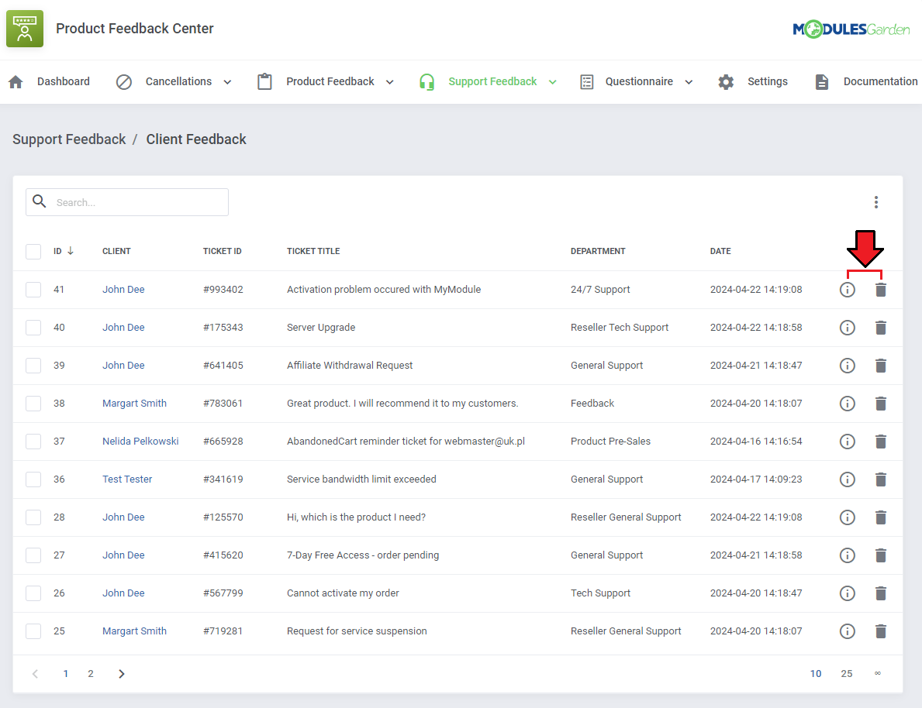Click the next page arrow
The width and height of the screenshot is (922, 708).
pos(121,674)
